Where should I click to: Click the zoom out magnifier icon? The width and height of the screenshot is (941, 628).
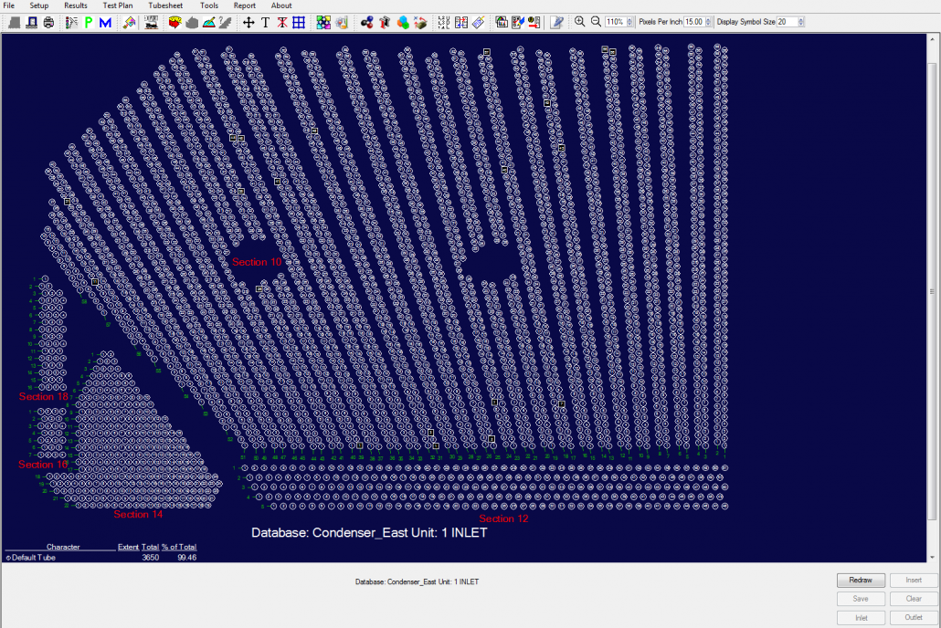click(596, 22)
